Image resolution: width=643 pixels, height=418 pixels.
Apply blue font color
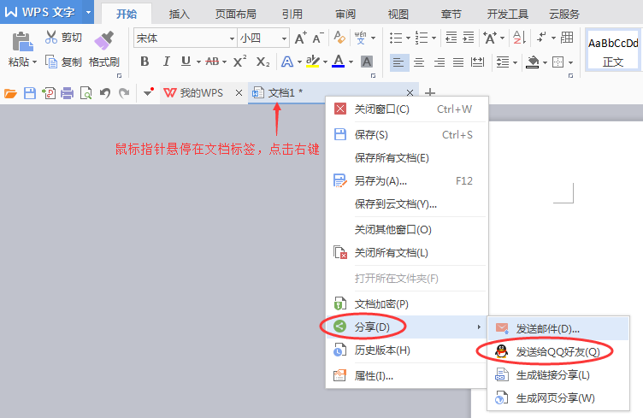[x=339, y=62]
